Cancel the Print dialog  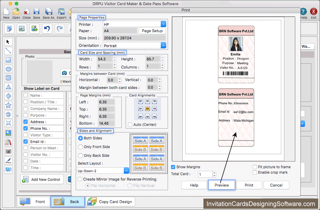point(276,185)
